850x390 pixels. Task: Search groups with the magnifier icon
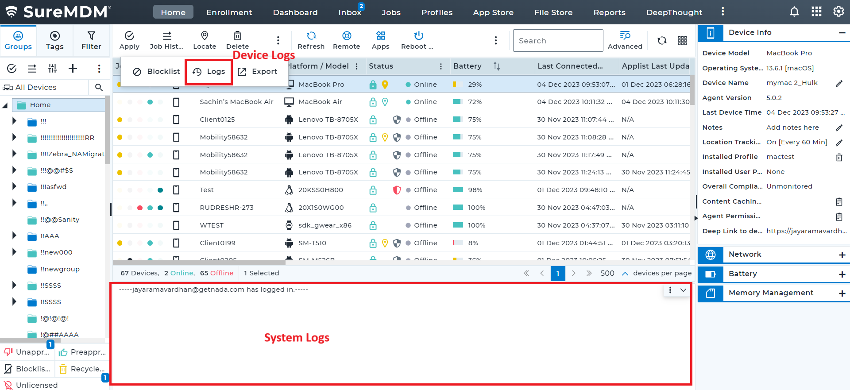pos(99,88)
